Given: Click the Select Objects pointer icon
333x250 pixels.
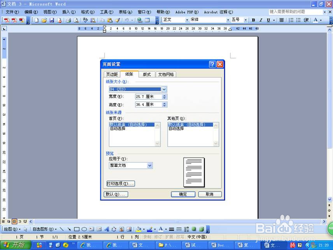Looking at the screenshot, I should 26,229.
